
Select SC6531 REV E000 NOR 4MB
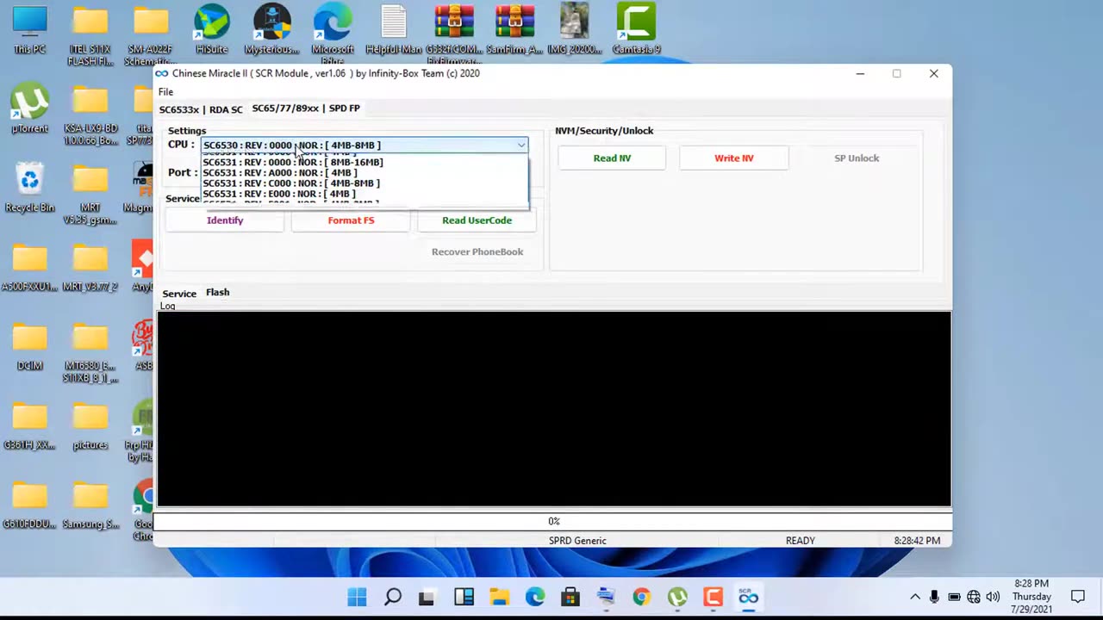[x=365, y=193]
